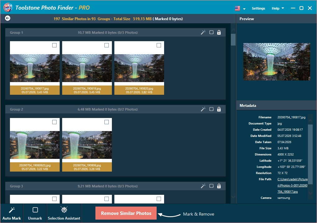Click File Size value 3,43 MB
Viewport: 317px width, 223px height.
tap(283, 148)
